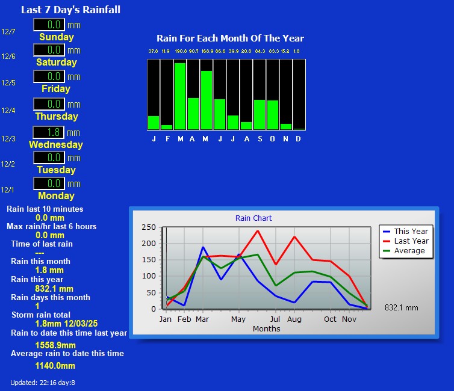Click the 1140.0mm average rain value
This screenshot has height=391, width=454.
coord(55,366)
